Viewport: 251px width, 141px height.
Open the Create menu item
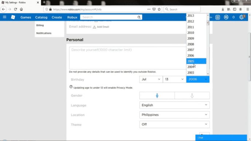click(x=57, y=17)
